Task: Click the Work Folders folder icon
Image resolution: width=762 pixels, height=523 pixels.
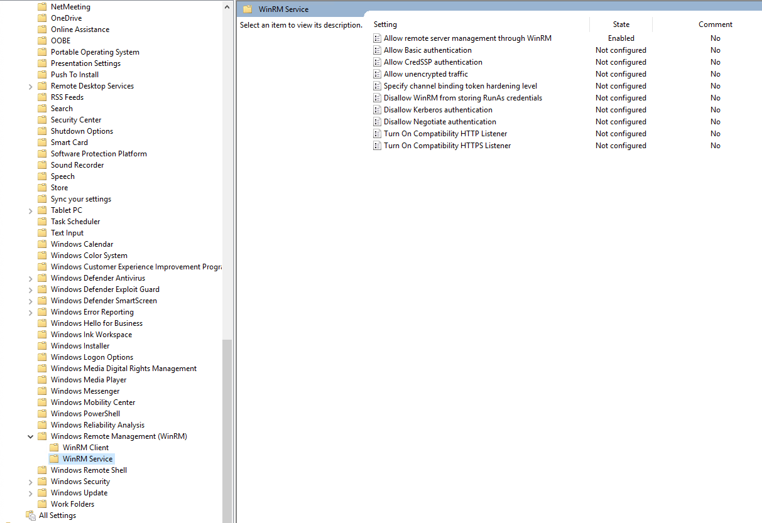Action: tap(42, 504)
